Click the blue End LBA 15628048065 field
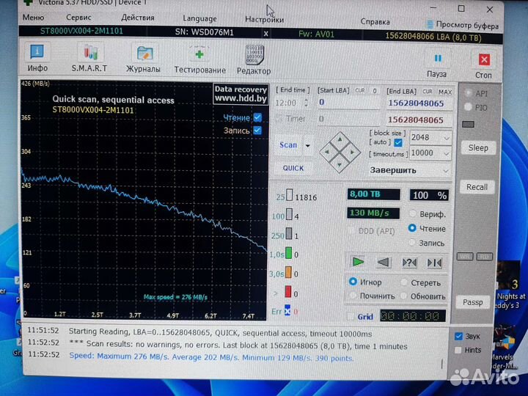528x396 pixels. click(419, 103)
